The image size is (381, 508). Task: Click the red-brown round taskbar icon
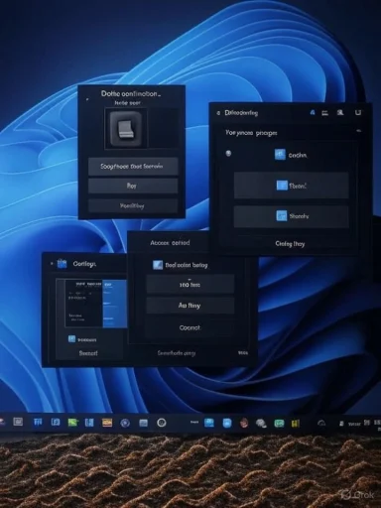(x=244, y=423)
